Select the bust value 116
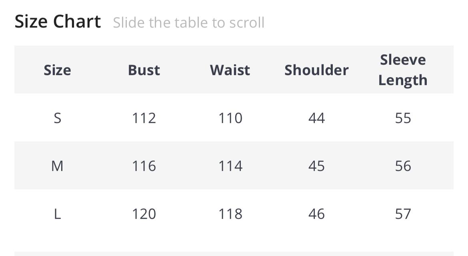 (144, 166)
